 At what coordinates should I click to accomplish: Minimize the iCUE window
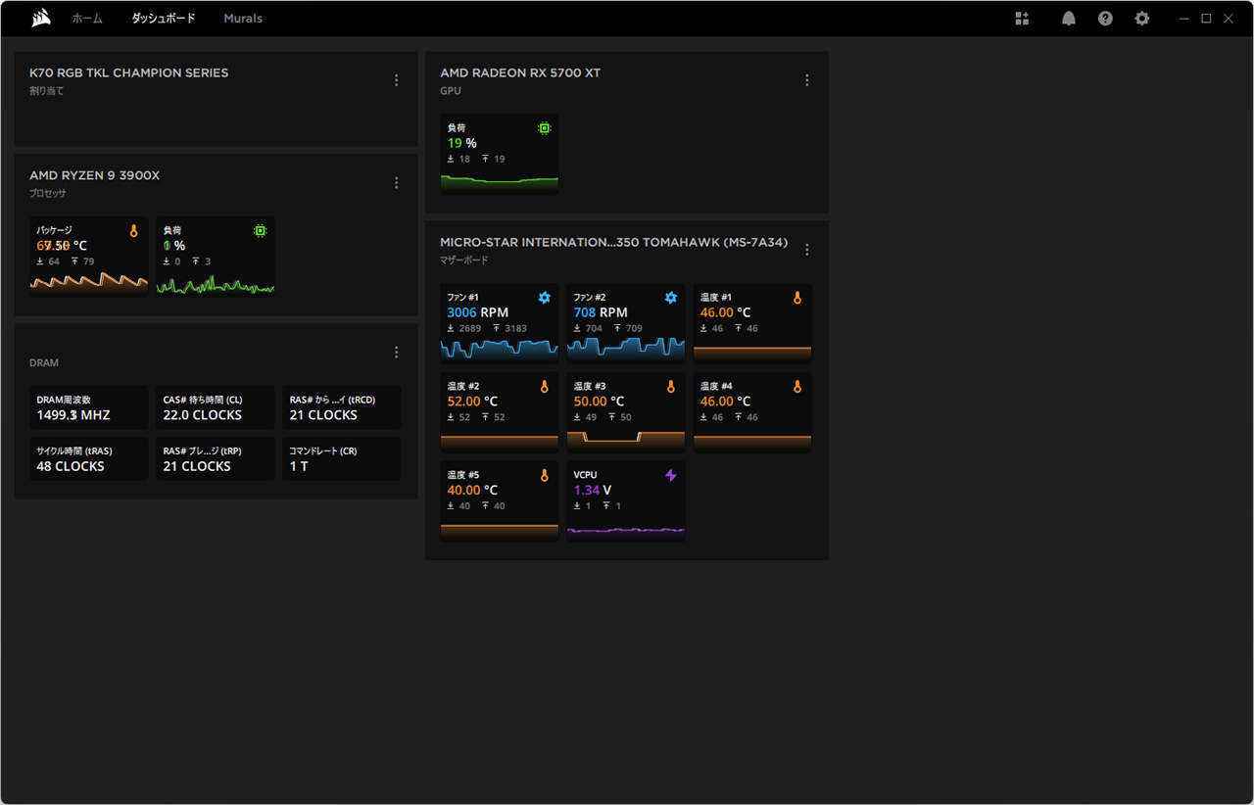tap(1184, 19)
